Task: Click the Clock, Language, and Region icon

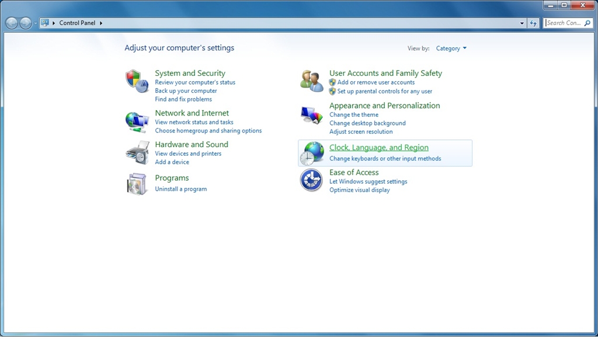Action: click(x=312, y=153)
